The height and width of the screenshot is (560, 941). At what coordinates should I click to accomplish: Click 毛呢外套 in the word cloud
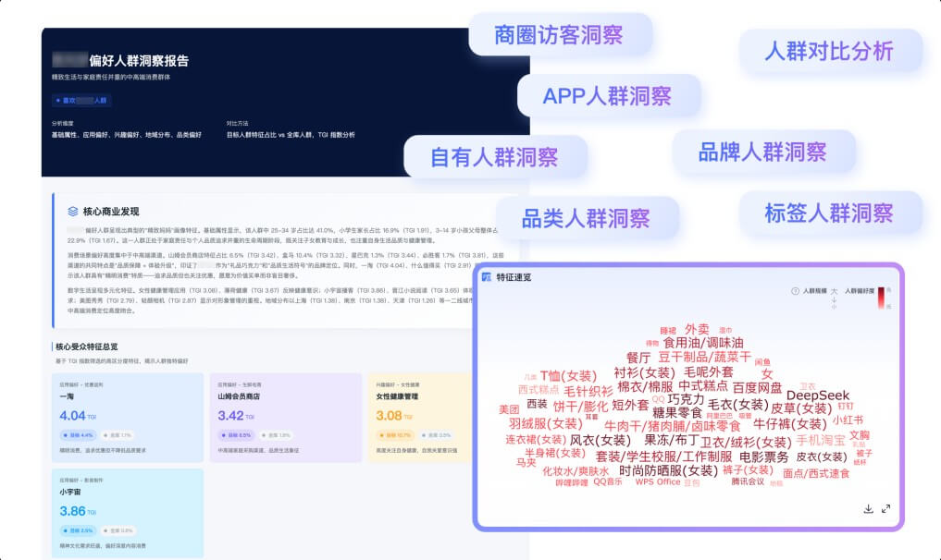(709, 372)
